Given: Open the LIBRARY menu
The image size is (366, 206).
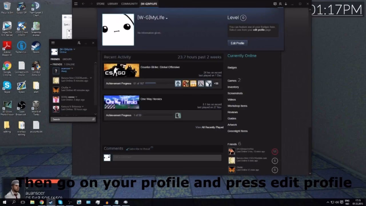Looking at the screenshot, I should coord(113,4).
